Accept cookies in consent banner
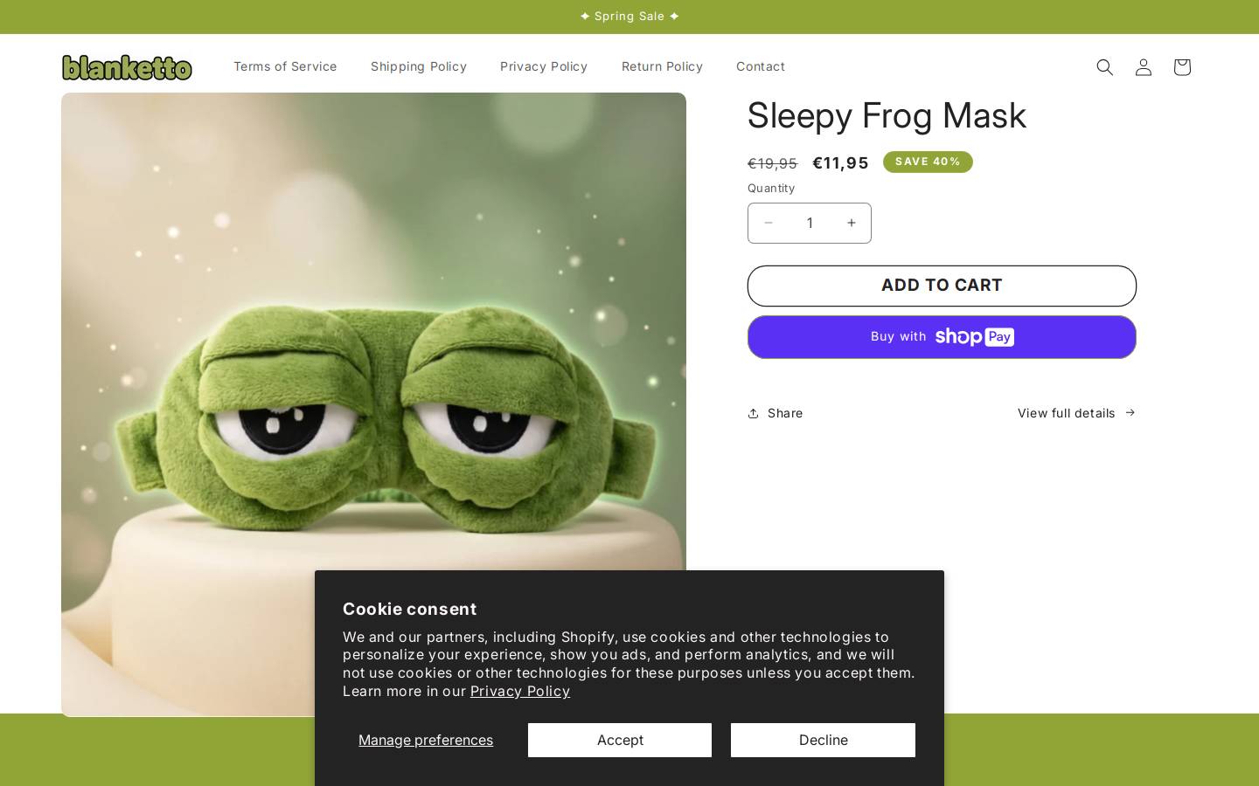Screen dimensions: 1259x786 click(x=620, y=740)
